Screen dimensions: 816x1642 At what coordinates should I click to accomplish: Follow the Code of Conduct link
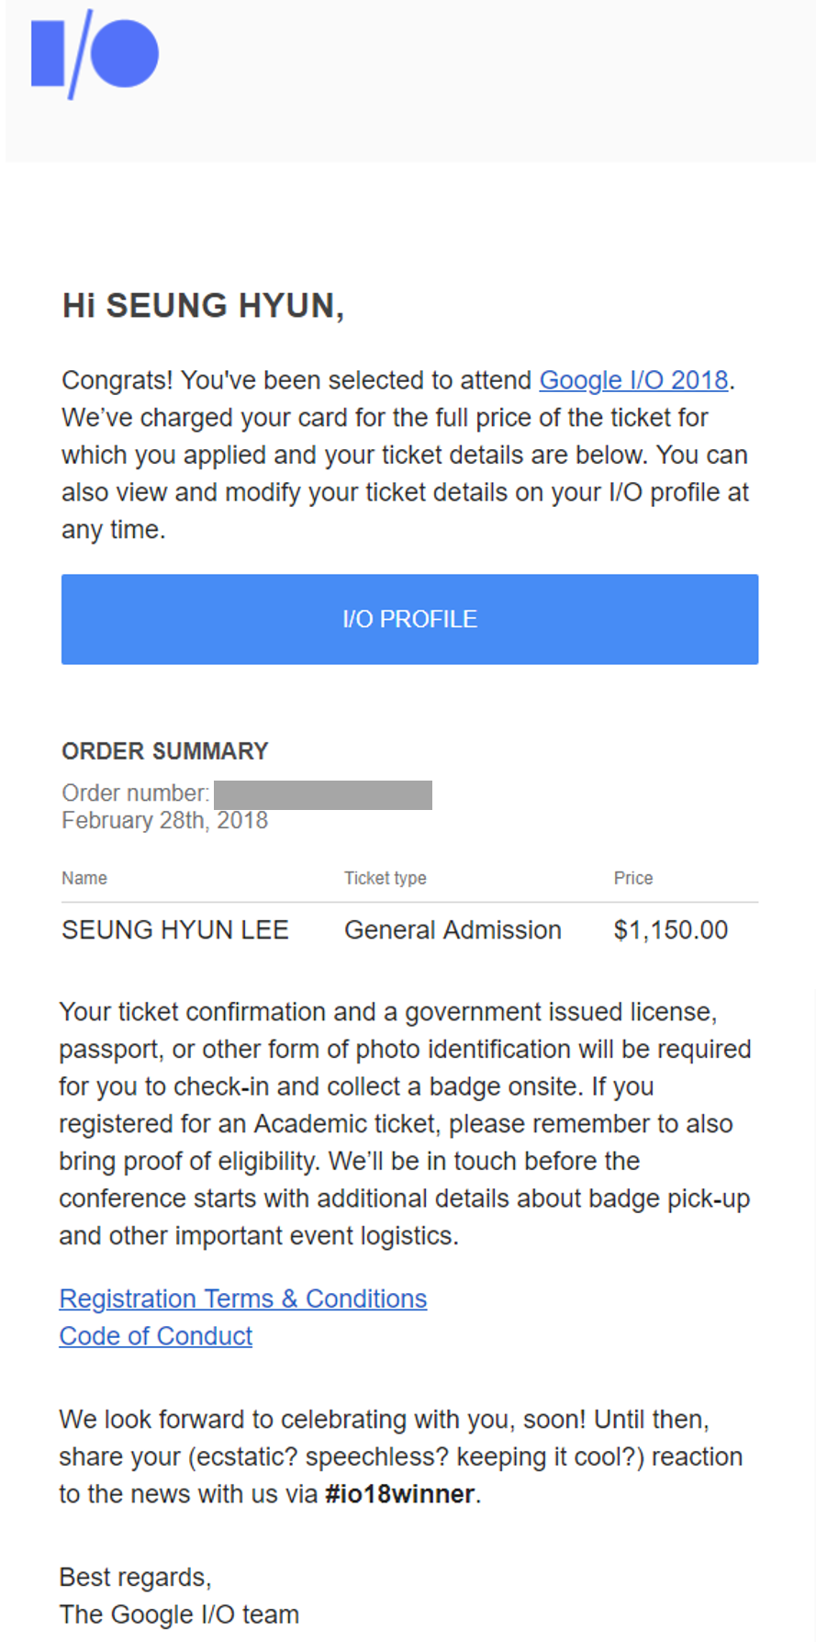pos(156,1336)
